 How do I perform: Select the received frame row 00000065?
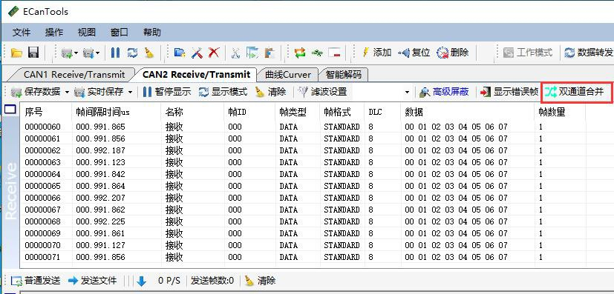pos(302,186)
